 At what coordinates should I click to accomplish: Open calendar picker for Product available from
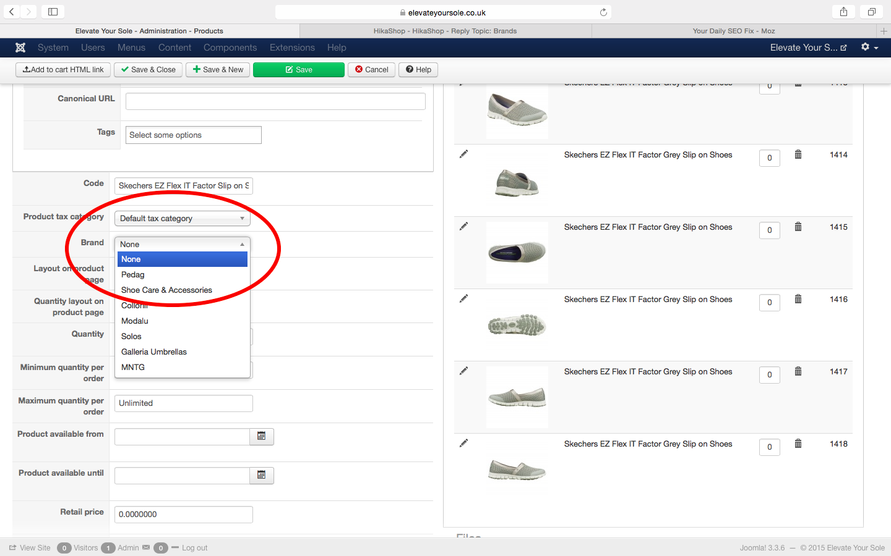pos(261,437)
